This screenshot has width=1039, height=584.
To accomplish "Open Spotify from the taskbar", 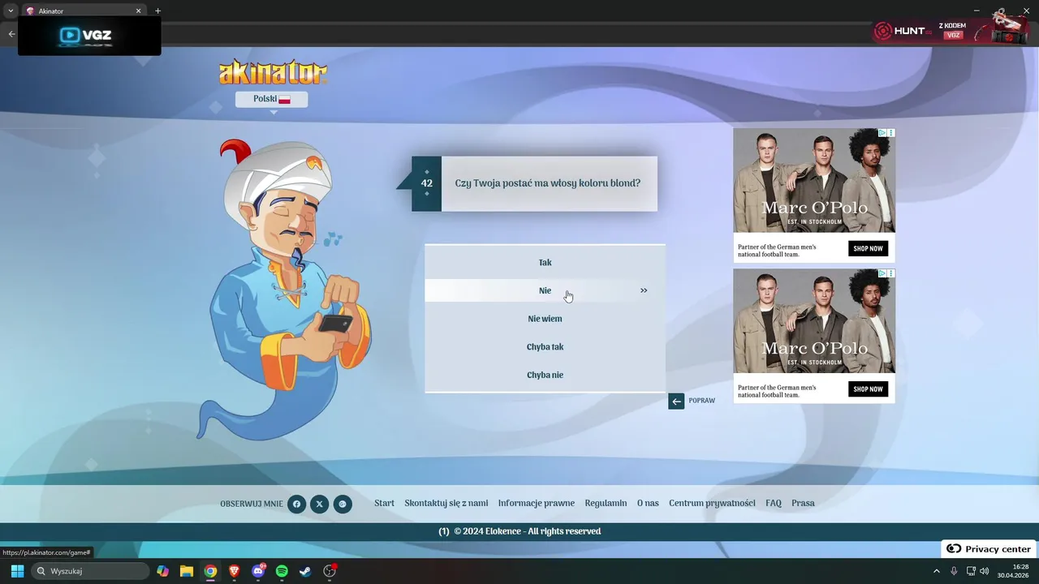I will coord(282,571).
